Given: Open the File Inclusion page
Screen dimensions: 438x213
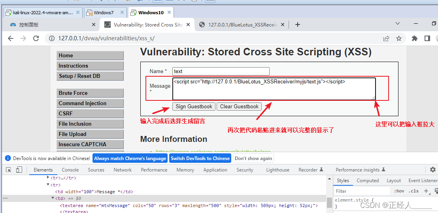Looking at the screenshot, I should click(x=90, y=124).
